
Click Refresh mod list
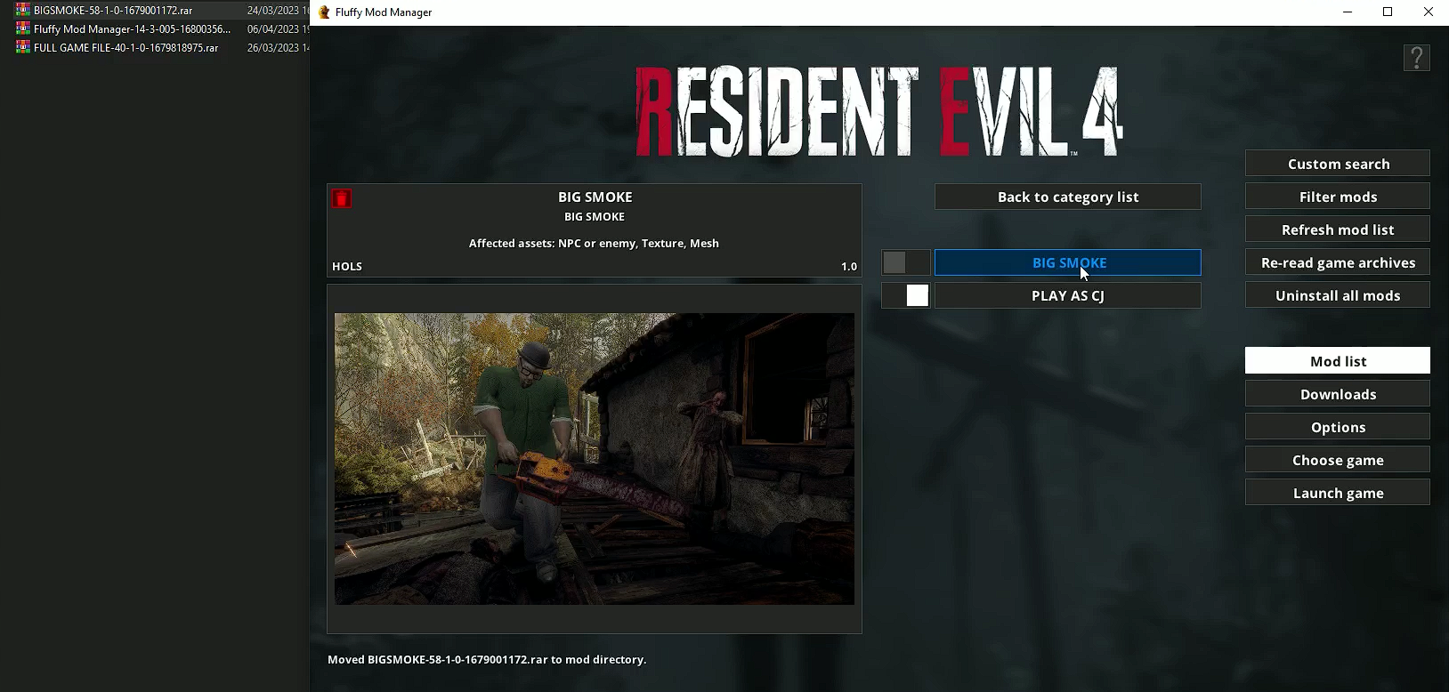coord(1338,229)
